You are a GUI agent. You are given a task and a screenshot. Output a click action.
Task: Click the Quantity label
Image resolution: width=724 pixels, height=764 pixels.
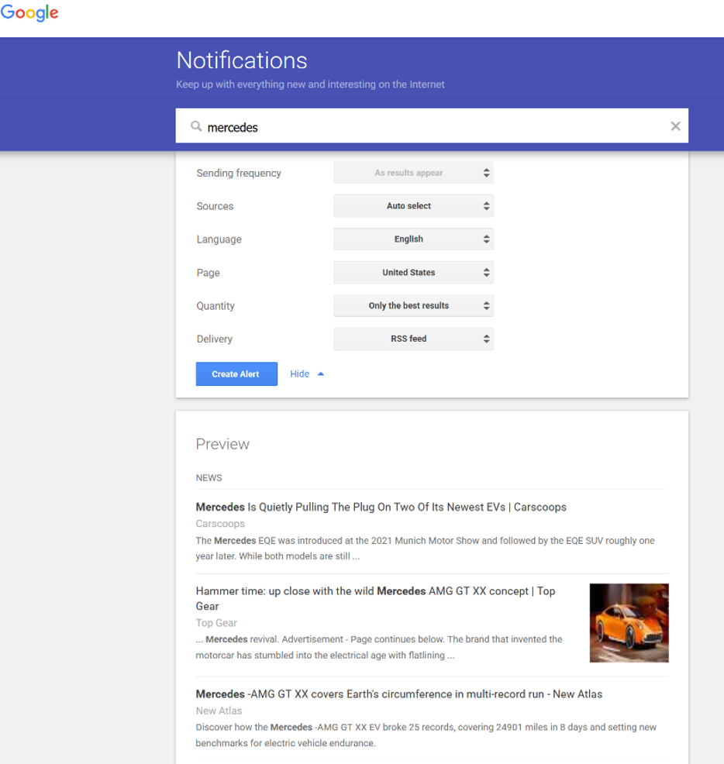tap(215, 306)
